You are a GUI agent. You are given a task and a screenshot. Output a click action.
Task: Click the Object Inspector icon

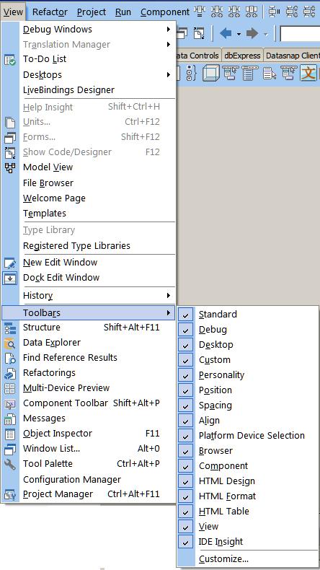[10, 434]
